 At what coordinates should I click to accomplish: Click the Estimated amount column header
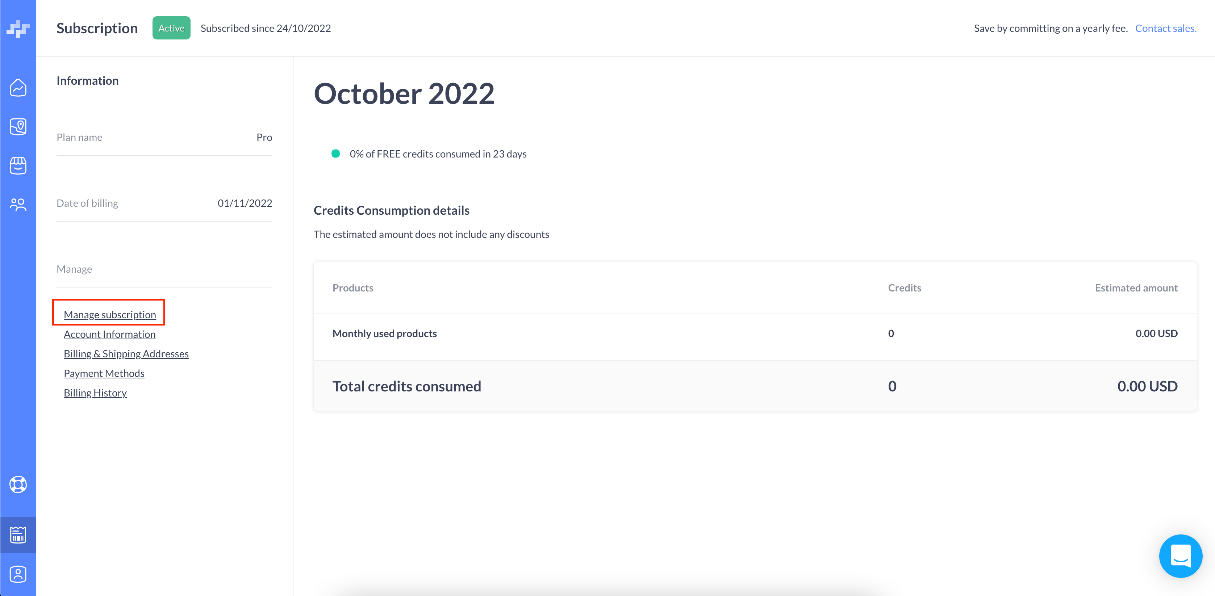pyautogui.click(x=1136, y=287)
